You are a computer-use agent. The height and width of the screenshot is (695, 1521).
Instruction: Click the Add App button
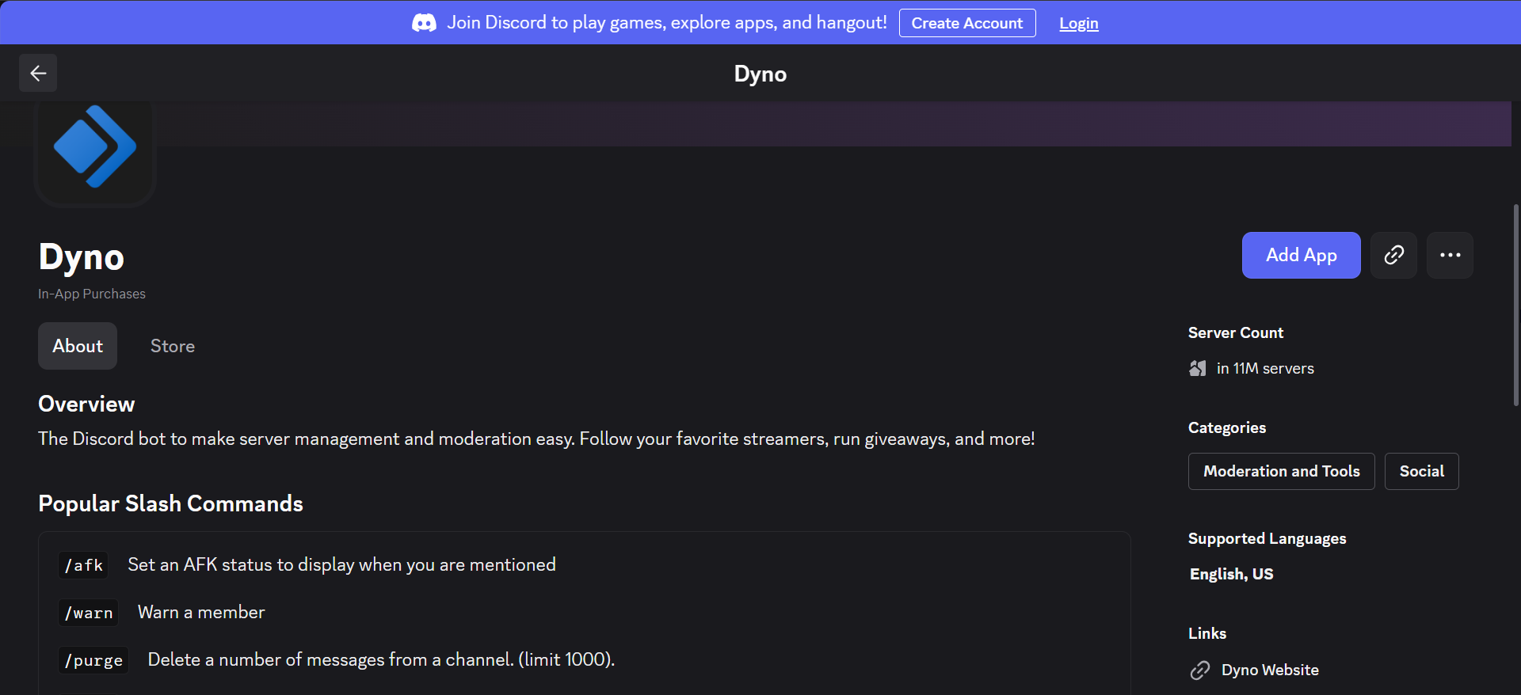[x=1301, y=255]
